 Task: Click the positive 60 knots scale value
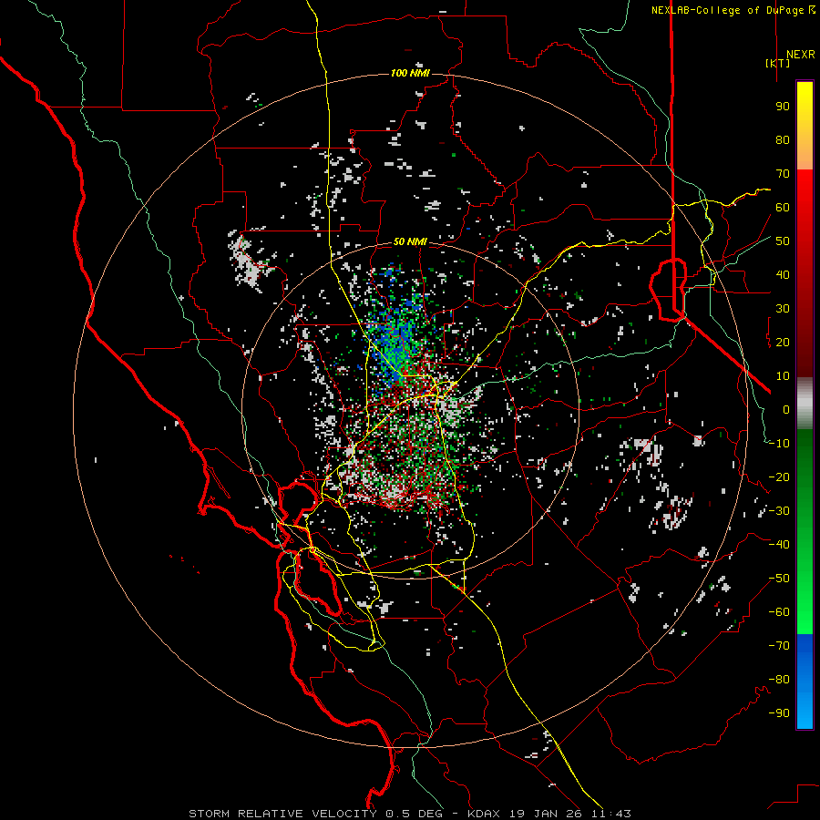pyautogui.click(x=783, y=208)
